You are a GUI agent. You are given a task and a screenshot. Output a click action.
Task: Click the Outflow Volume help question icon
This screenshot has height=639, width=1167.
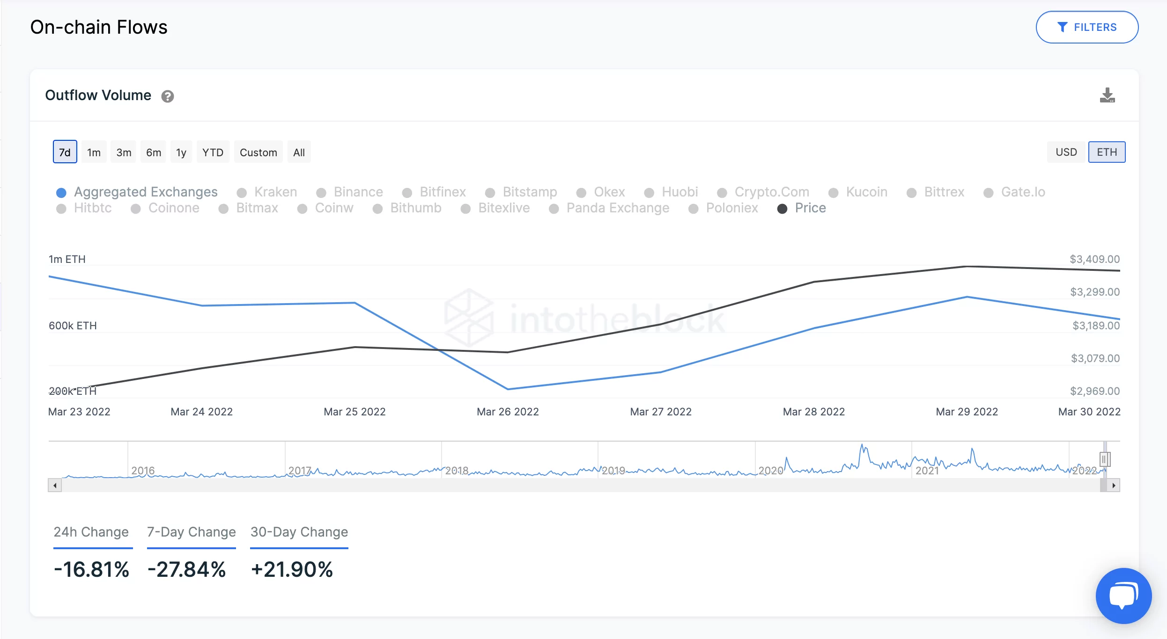tap(168, 96)
